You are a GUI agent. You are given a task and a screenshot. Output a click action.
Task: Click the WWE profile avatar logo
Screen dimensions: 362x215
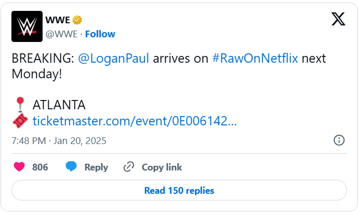tap(27, 26)
